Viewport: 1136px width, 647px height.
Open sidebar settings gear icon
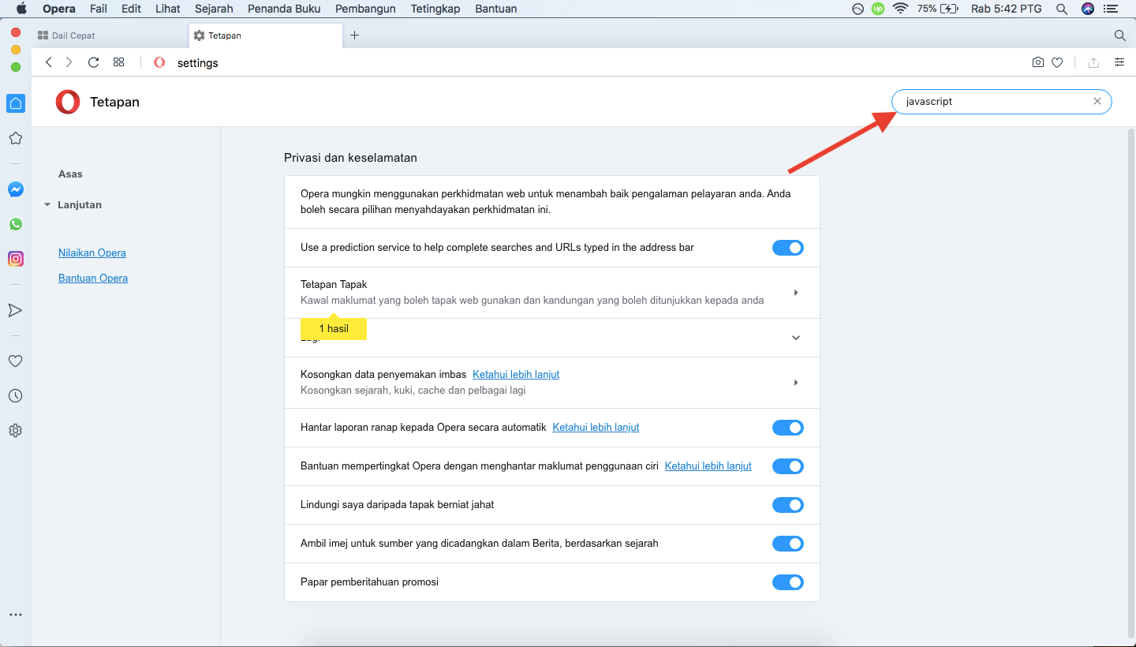(15, 431)
